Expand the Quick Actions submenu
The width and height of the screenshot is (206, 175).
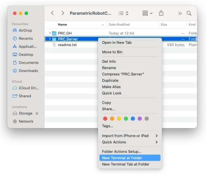coord(130,142)
